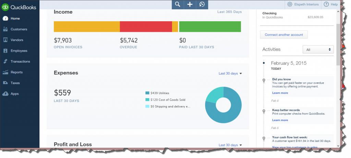351x158 pixels.
Task: Click the $120 Cost of Goods Sold text
Action: [168, 100]
